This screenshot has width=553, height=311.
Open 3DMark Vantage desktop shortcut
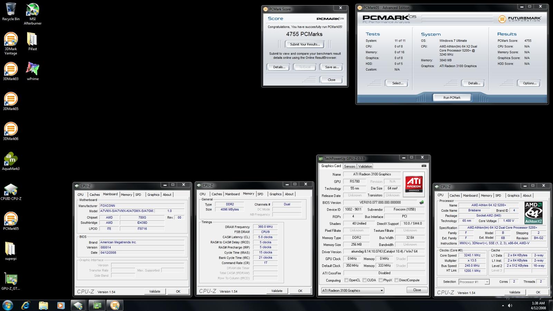pyautogui.click(x=11, y=44)
